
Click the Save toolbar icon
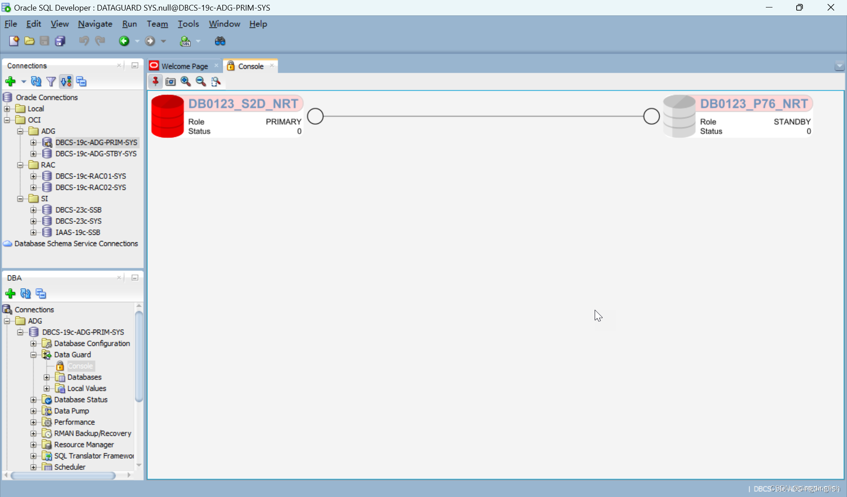coord(45,41)
